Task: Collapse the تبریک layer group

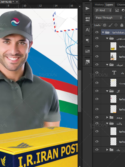Action: [x=107, y=65]
